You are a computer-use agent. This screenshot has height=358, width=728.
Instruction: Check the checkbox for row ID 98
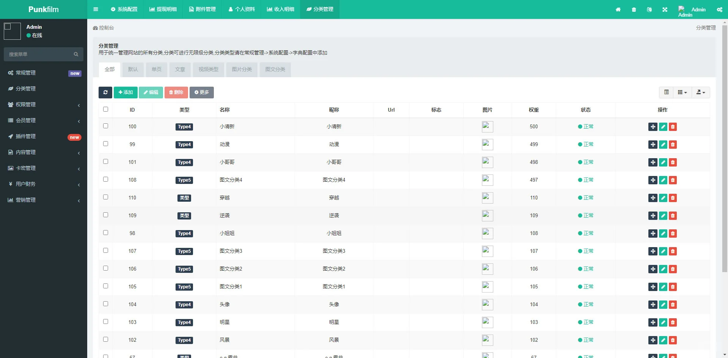[x=105, y=233]
